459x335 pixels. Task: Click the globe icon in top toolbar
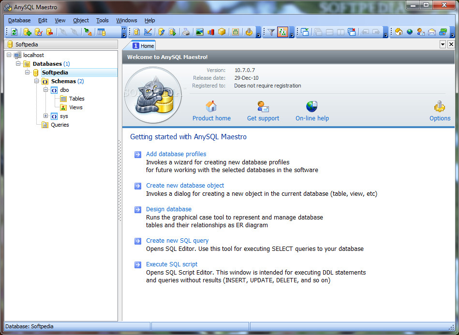pos(410,32)
